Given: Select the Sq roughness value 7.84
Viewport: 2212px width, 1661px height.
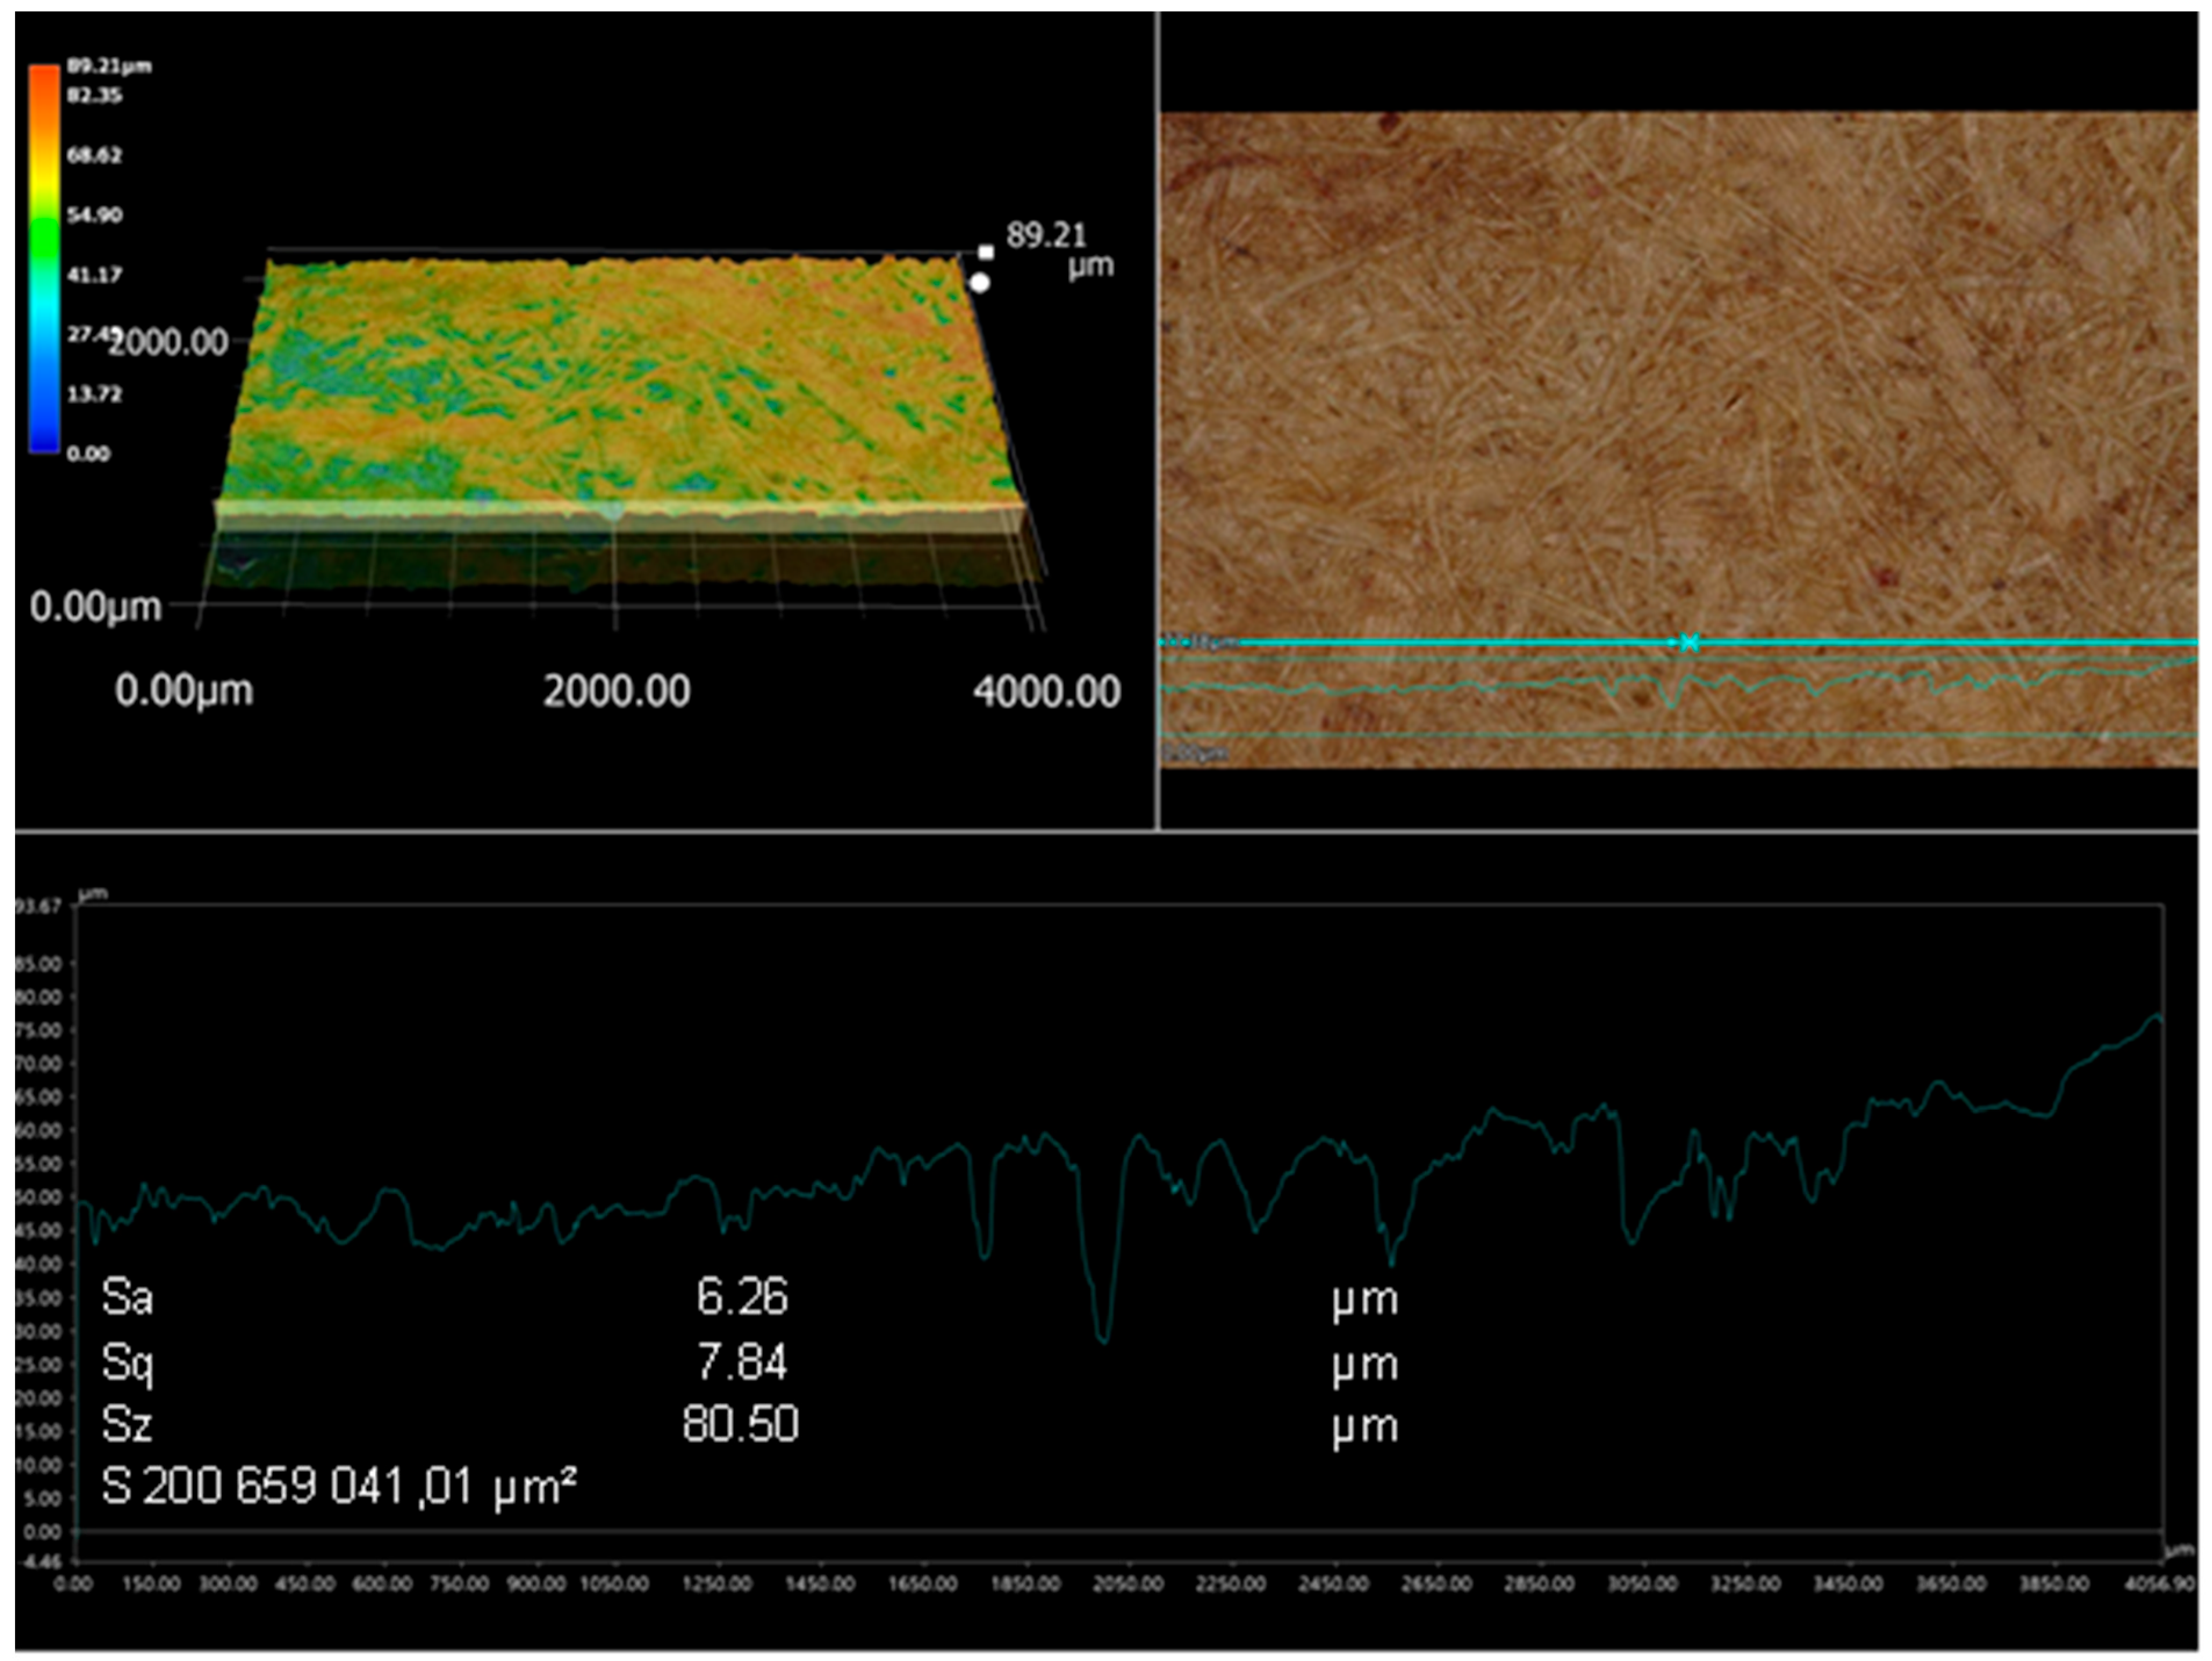Looking at the screenshot, I should tap(742, 1362).
